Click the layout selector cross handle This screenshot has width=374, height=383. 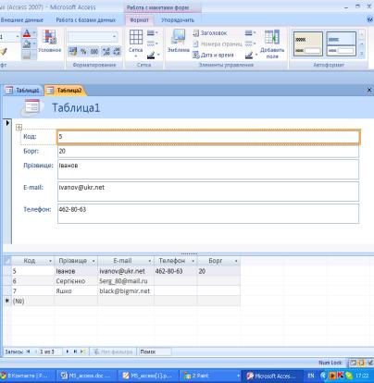tap(19, 127)
